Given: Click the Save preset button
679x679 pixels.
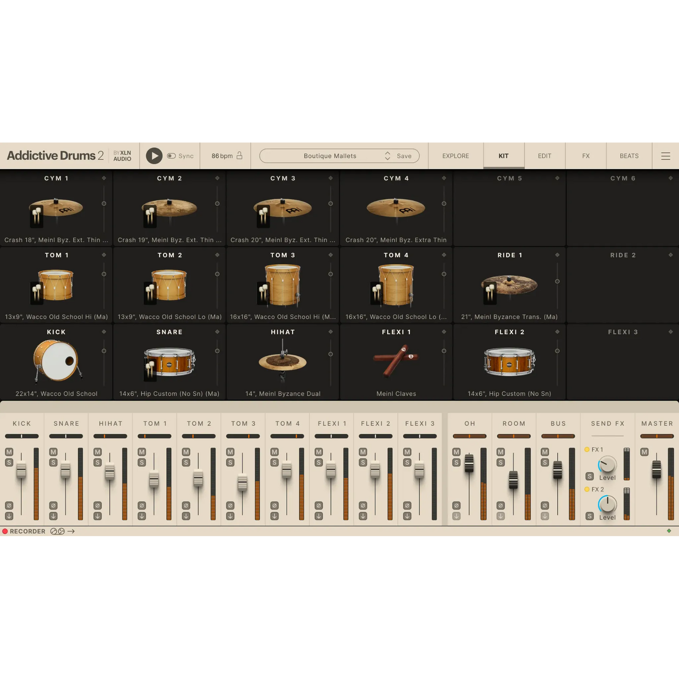Looking at the screenshot, I should tap(403, 156).
